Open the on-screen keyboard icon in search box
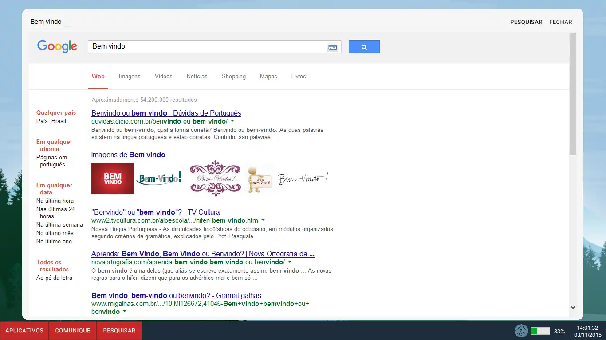The width and height of the screenshot is (606, 340). 332,47
